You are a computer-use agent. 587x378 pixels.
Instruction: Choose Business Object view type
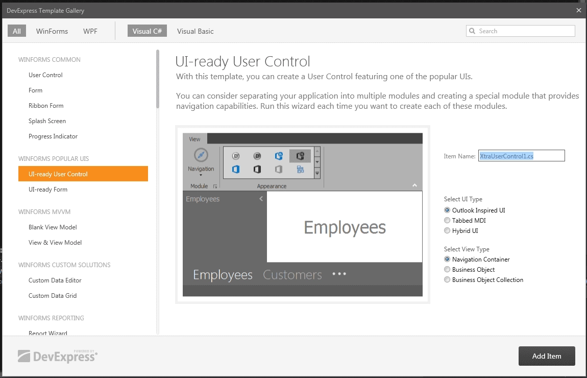coord(447,269)
